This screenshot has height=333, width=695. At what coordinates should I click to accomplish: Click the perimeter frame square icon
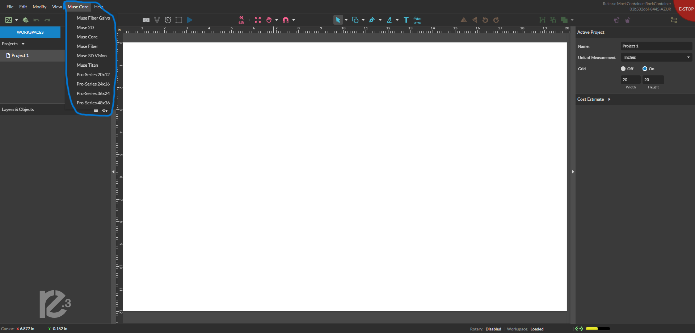click(178, 20)
